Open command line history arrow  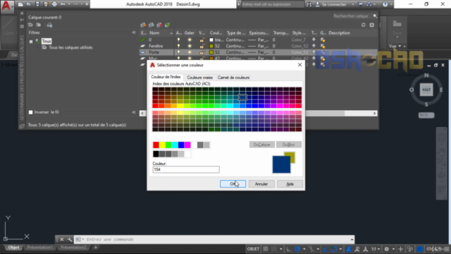pyautogui.click(x=352, y=239)
